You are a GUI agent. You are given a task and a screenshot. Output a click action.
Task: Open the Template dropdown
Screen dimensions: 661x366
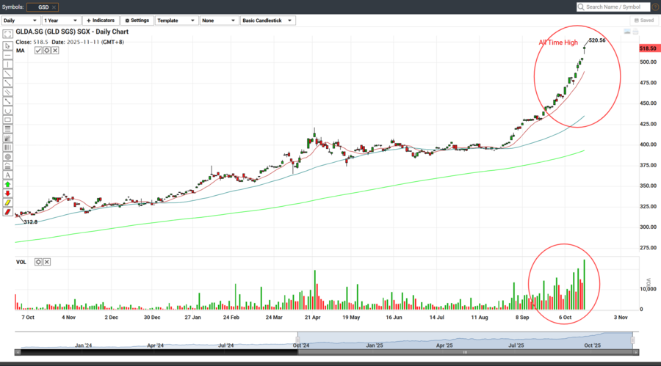(176, 21)
